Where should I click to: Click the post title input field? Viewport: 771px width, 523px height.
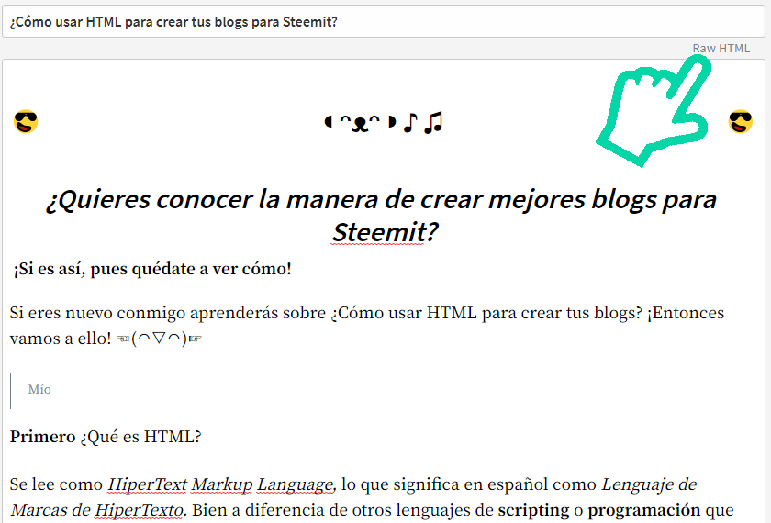tap(384, 22)
